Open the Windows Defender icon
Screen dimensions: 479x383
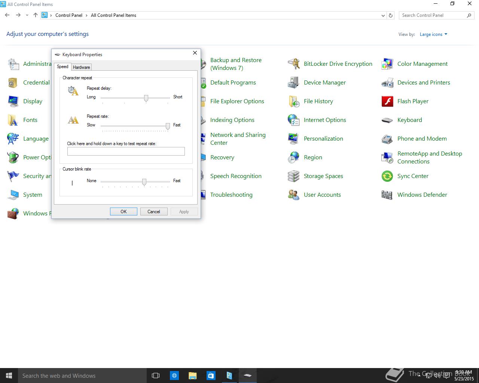387,195
